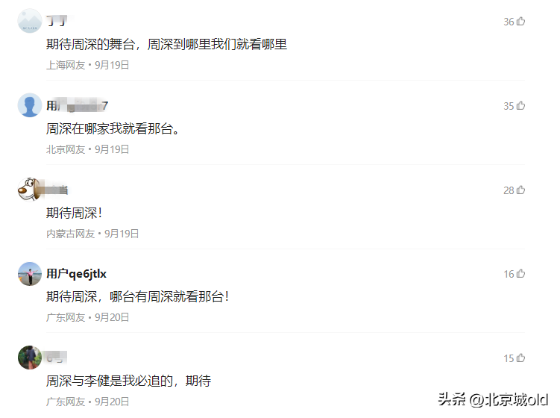Open the second commenter's username ending in 7
Image resolution: width=560 pixels, height=418 pixels.
pos(77,105)
